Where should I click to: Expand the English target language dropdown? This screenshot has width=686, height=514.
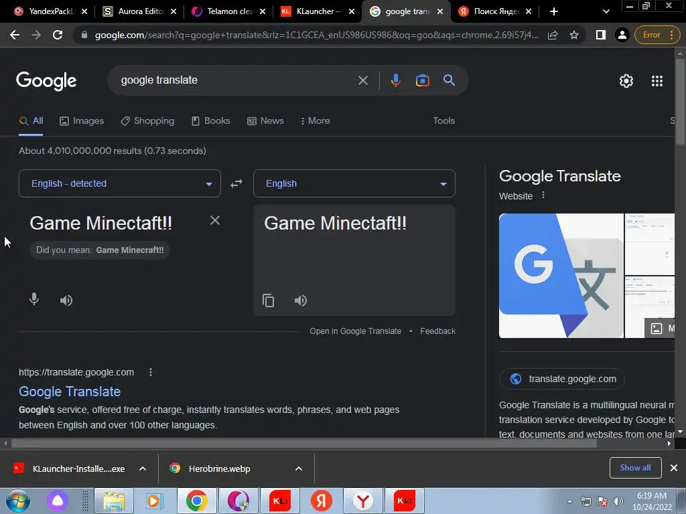coord(354,183)
